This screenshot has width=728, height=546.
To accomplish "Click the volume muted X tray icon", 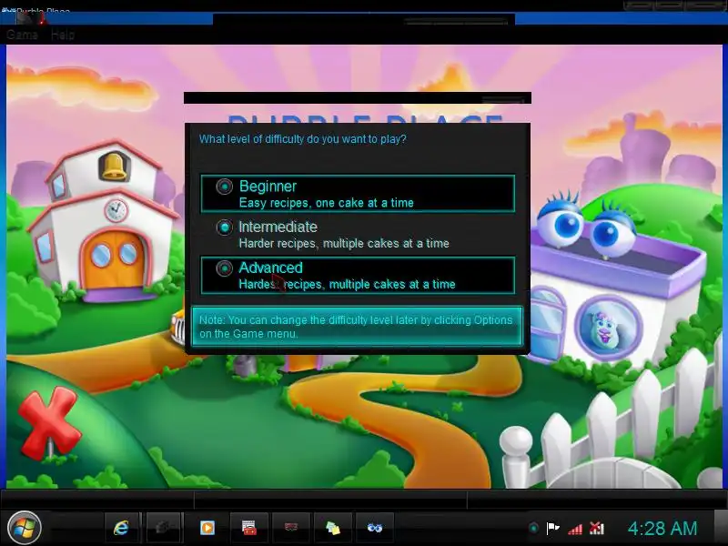I will pos(597,528).
